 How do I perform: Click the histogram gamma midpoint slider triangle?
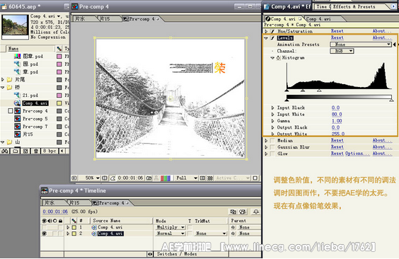pos(303,91)
